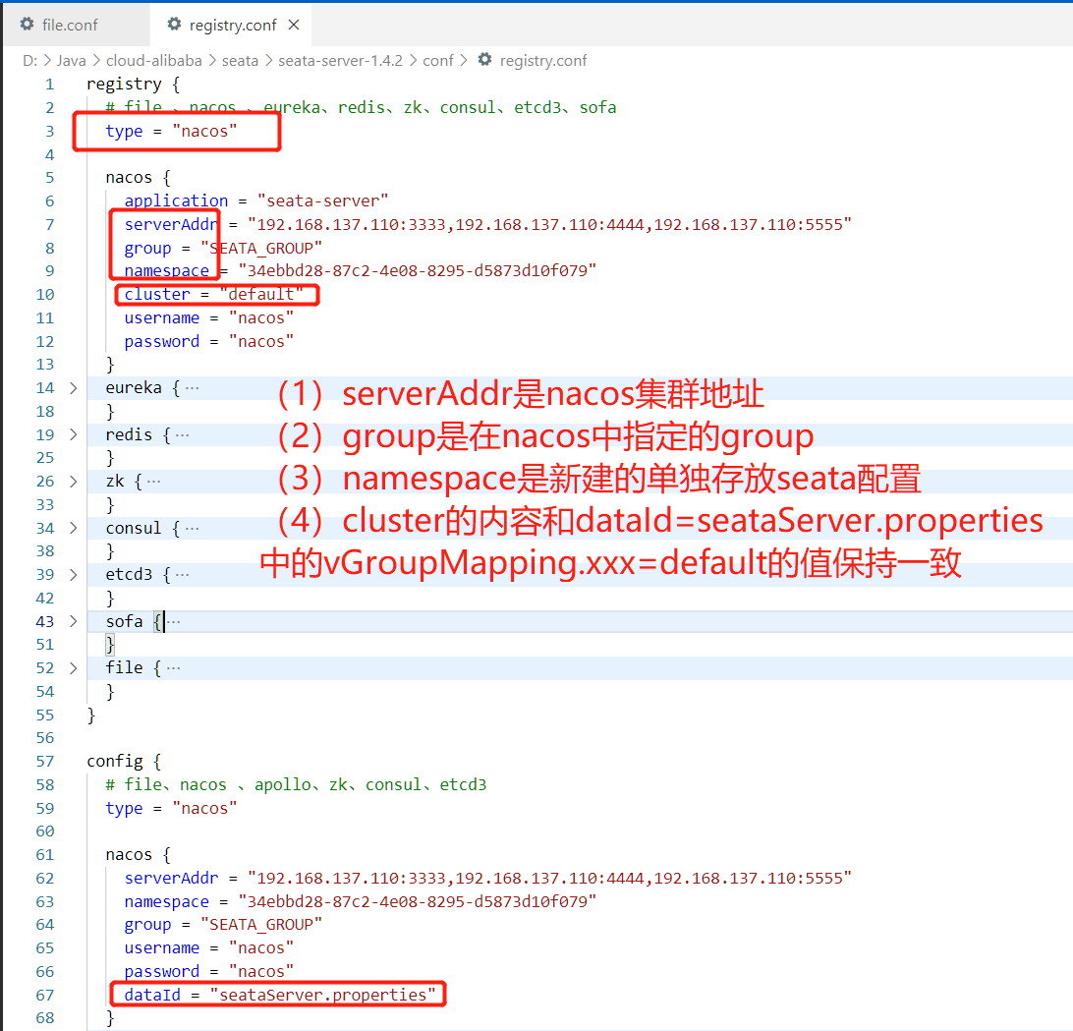Click 'nacos {' on line 61
The width and height of the screenshot is (1073, 1031).
click(139, 854)
